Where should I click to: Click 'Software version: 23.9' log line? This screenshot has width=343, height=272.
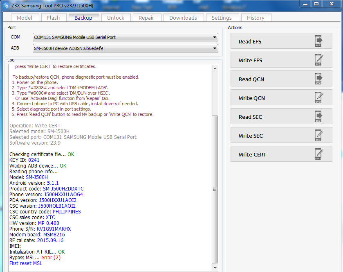point(35,143)
